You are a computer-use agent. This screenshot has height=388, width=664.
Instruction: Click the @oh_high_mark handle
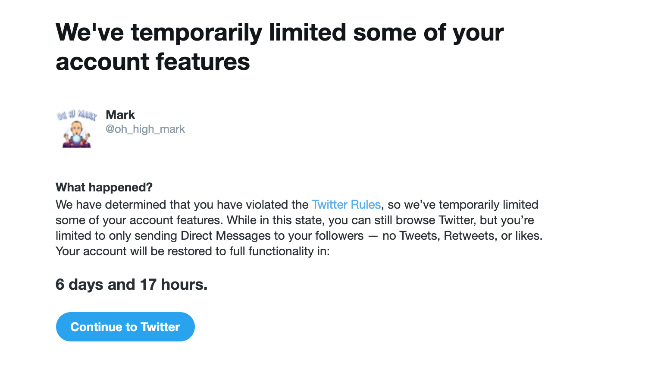(145, 129)
